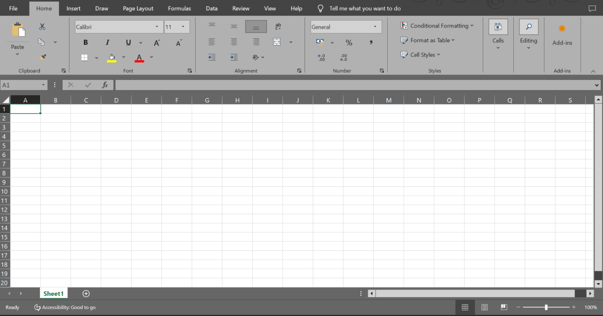Apply Percent Style
The height and width of the screenshot is (316, 603).
point(349,42)
